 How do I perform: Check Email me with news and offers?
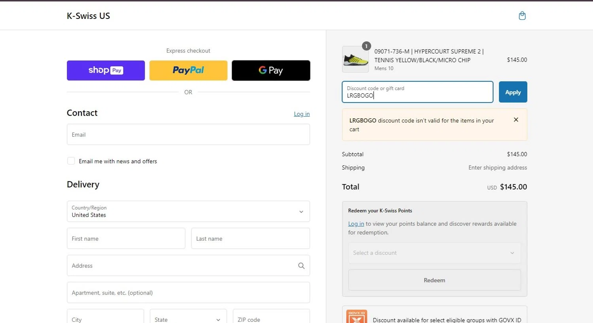click(x=71, y=161)
